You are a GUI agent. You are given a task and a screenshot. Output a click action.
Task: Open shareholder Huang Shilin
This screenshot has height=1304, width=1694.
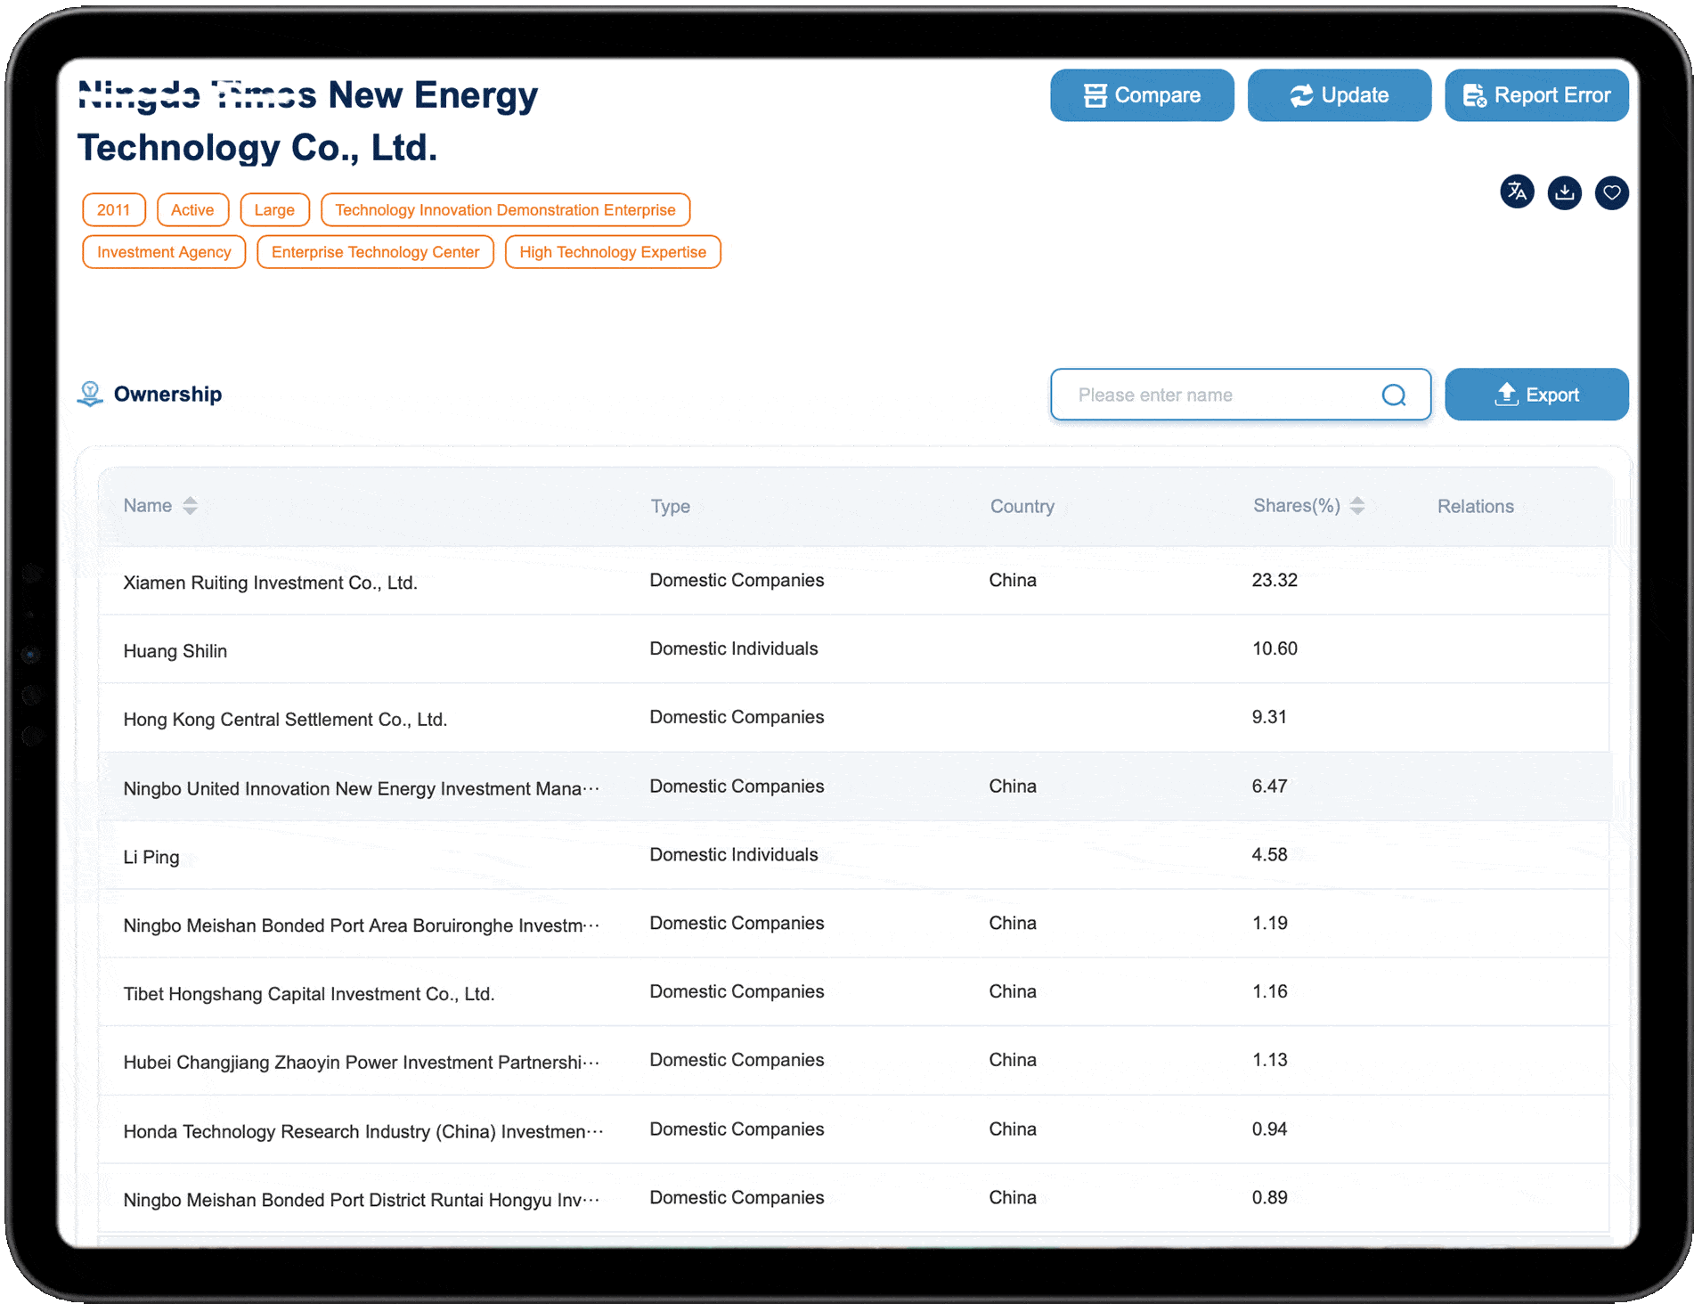coord(175,651)
